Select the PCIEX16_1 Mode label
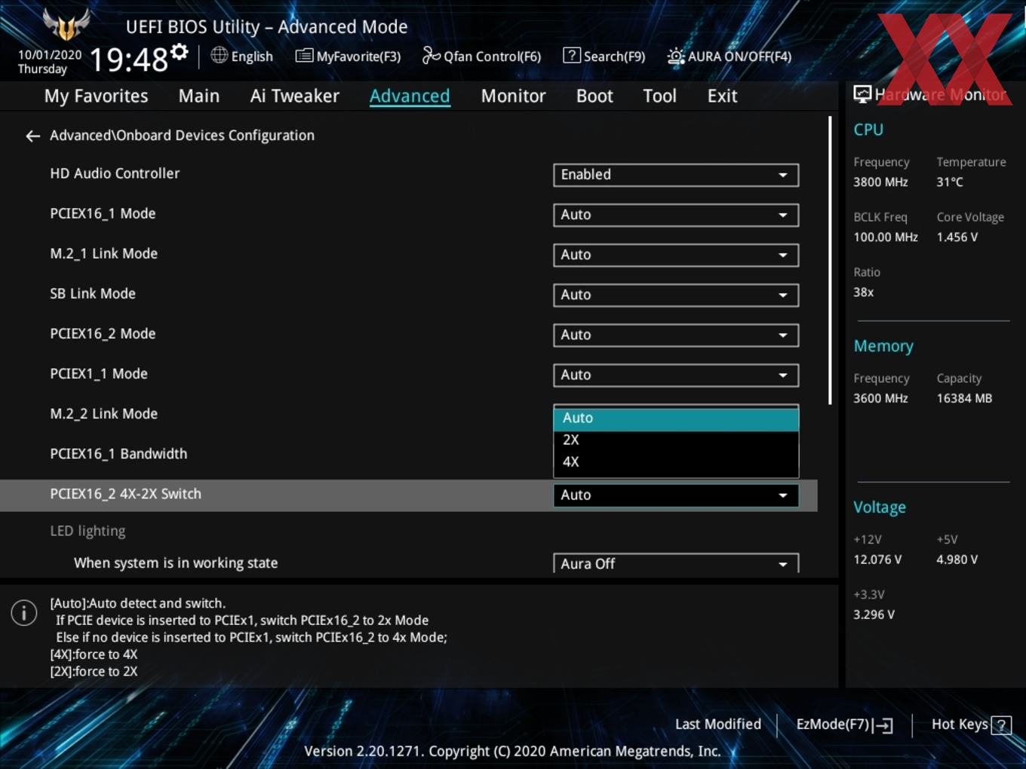The image size is (1026, 769). point(103,214)
